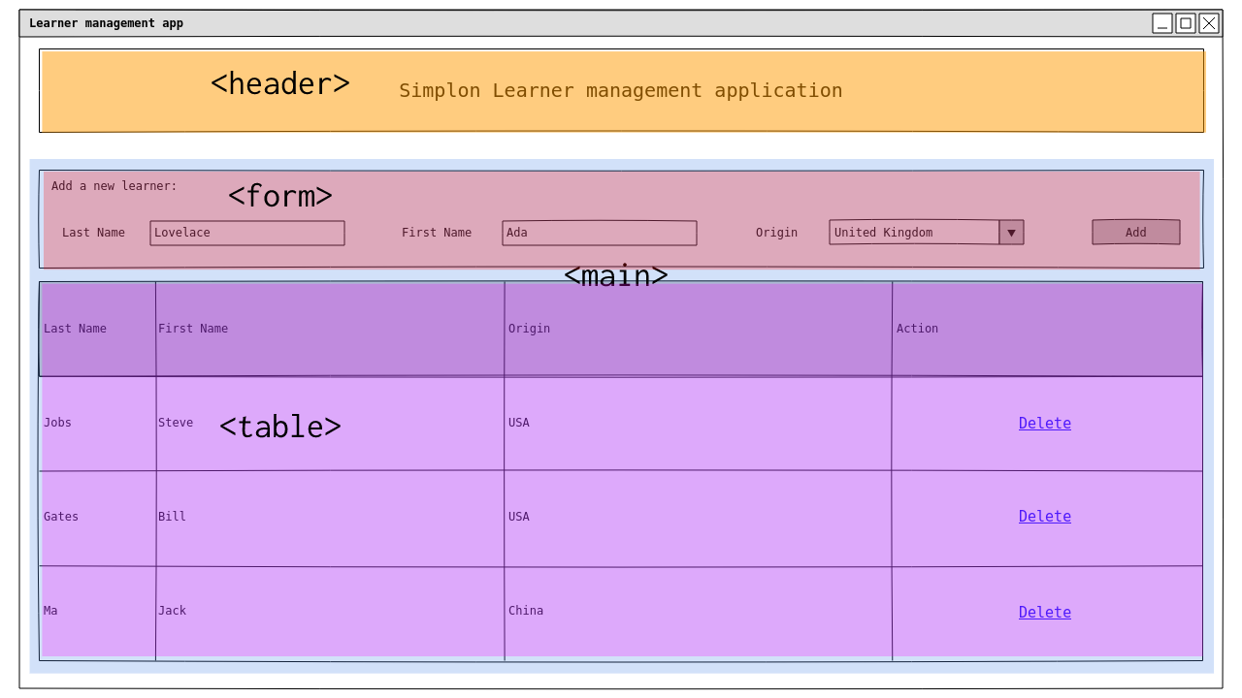Select the China origin cell
The image size is (1242, 698).
click(x=526, y=611)
